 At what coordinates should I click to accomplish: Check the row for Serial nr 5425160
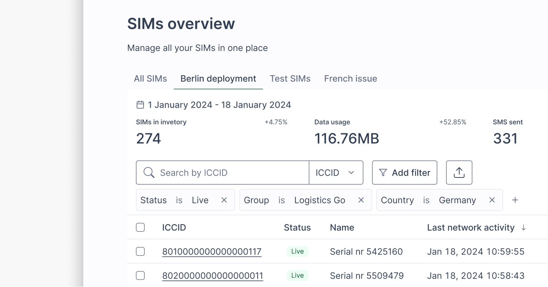[140, 252]
